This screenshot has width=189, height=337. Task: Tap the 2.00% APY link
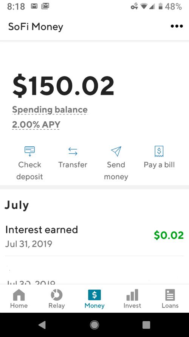36,125
